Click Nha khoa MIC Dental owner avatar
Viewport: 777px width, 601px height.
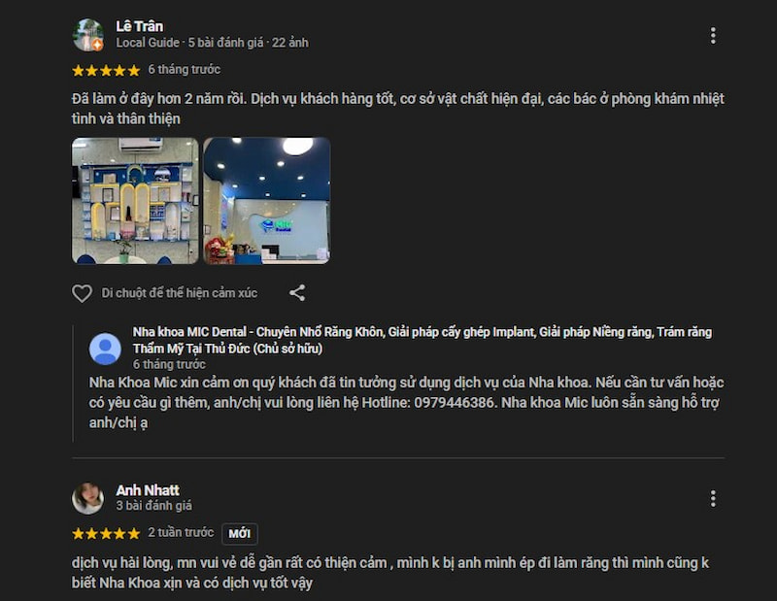point(105,349)
